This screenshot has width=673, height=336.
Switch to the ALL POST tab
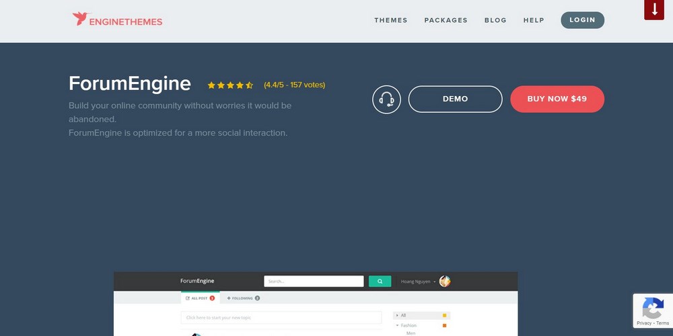coord(200,298)
